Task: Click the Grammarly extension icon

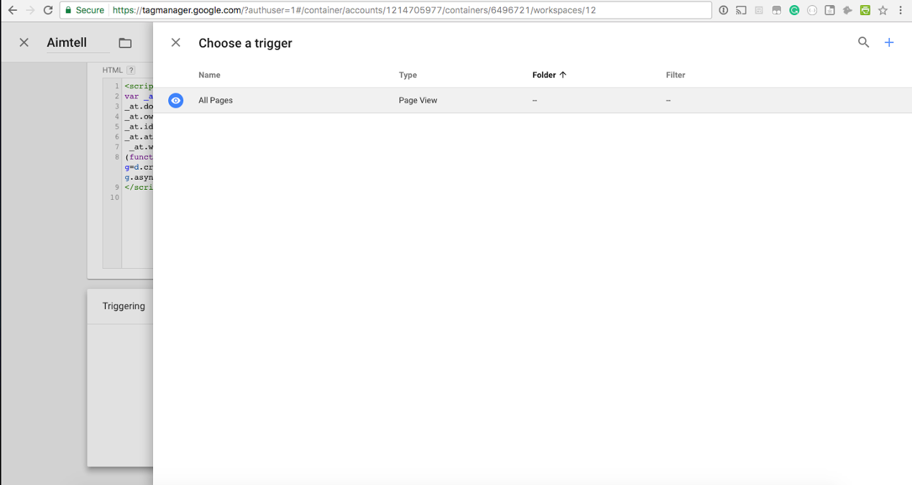Action: tap(794, 11)
